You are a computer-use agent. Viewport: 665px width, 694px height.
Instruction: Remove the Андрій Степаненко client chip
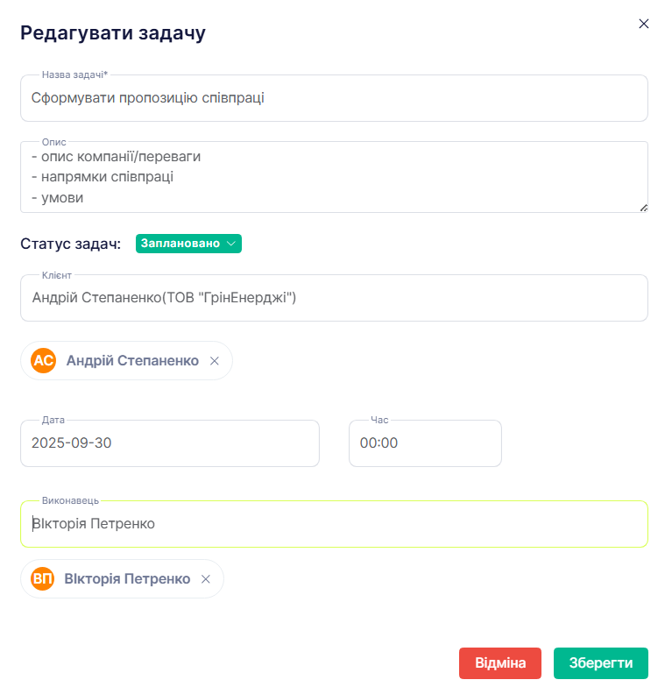(215, 361)
